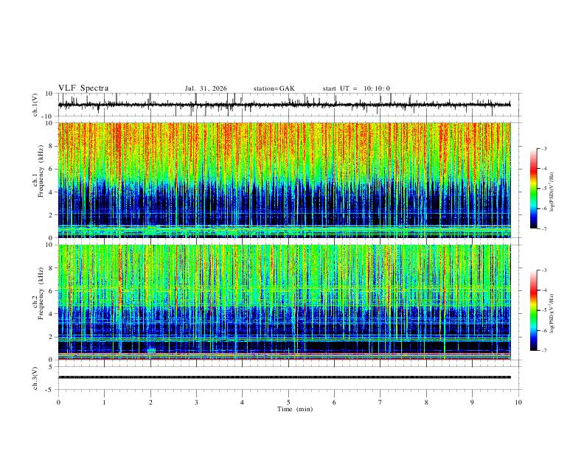Click the upper color bar beside ch.1 spectrogram

[x=534, y=189]
